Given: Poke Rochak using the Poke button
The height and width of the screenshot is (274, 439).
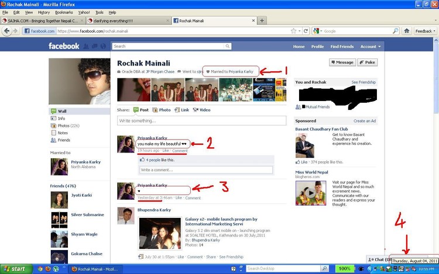Looking at the screenshot, I should pyautogui.click(x=368, y=62).
